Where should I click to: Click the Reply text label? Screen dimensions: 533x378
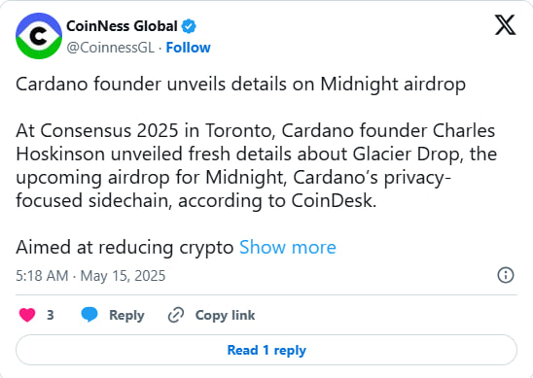click(126, 316)
